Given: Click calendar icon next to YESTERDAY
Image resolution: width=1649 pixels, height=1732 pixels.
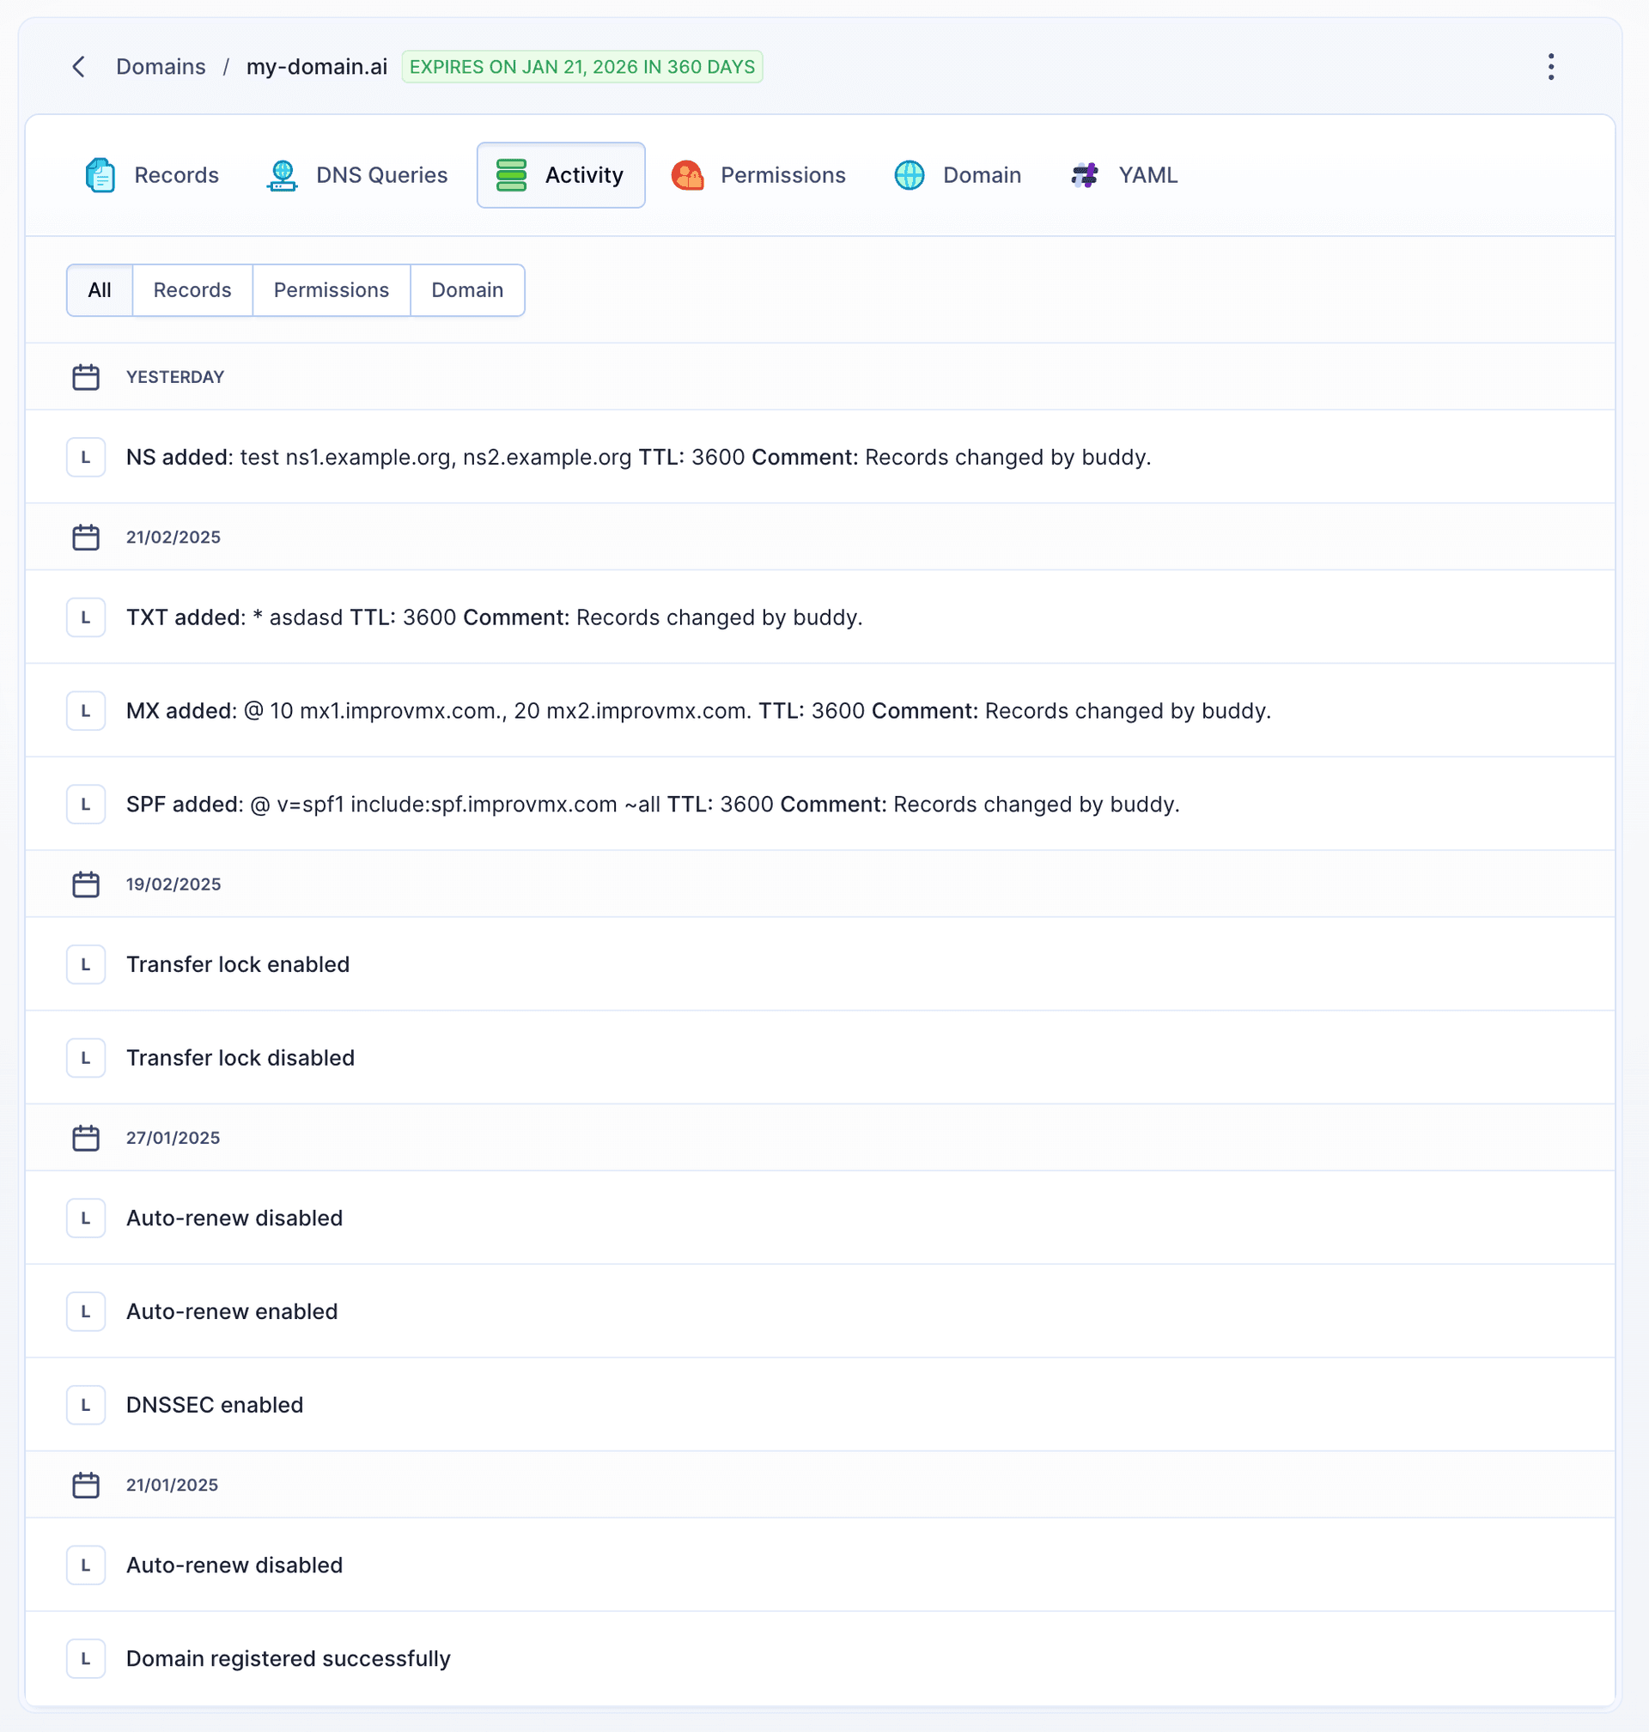Looking at the screenshot, I should [x=85, y=377].
